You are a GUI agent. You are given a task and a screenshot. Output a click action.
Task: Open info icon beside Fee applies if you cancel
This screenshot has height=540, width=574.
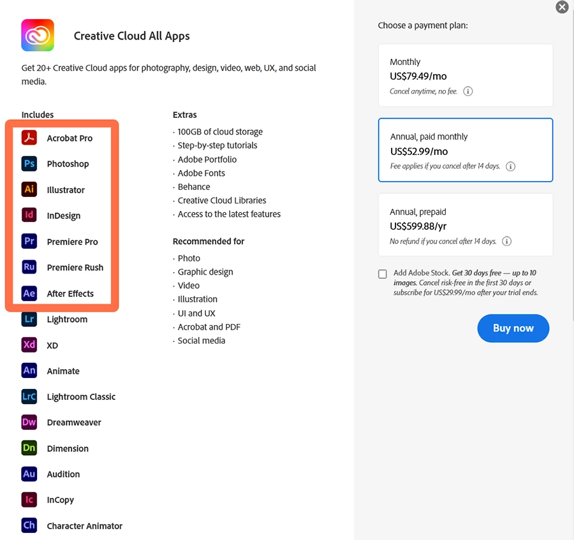tap(510, 166)
